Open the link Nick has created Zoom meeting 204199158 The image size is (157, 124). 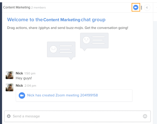[63, 95]
